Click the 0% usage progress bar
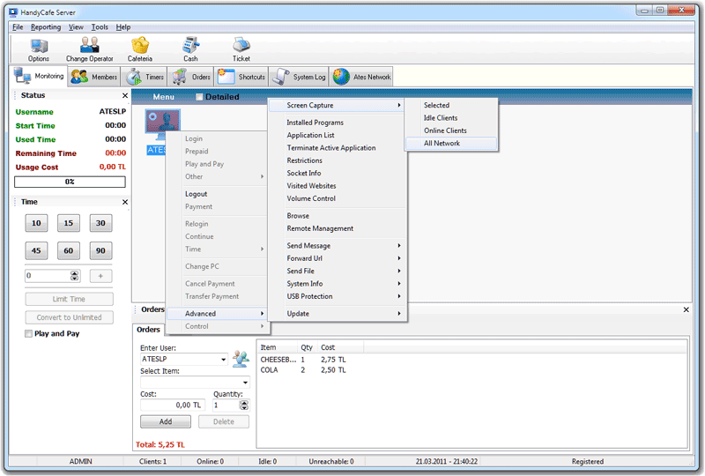Viewport: 705px width, 476px height. [x=68, y=182]
